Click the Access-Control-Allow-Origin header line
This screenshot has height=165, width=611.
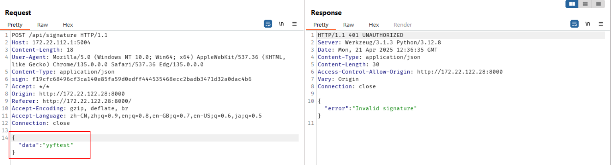point(410,72)
